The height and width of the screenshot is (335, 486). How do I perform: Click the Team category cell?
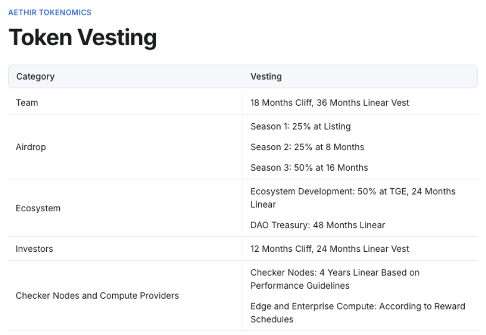[27, 103]
